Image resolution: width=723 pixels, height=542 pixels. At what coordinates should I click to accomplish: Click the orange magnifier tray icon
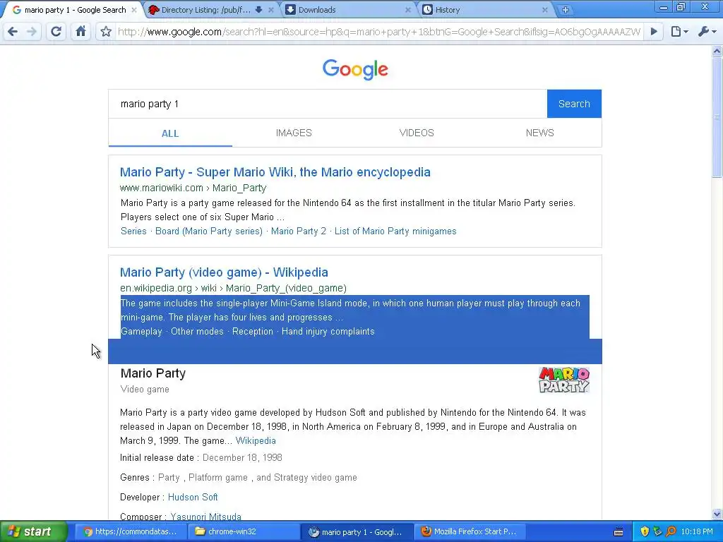(671, 531)
